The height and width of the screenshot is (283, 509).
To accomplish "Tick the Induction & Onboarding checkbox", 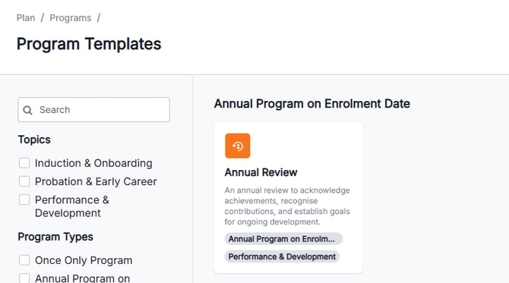I will [x=24, y=163].
